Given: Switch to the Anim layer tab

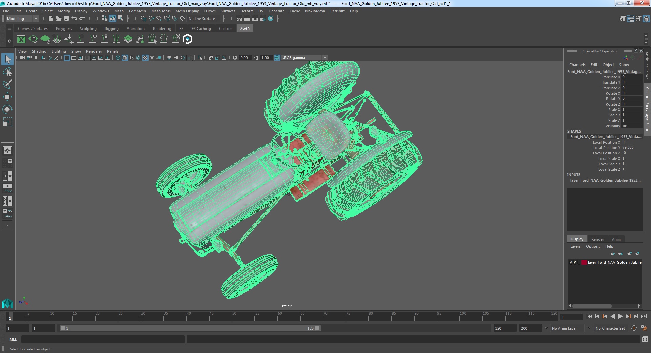Looking at the screenshot, I should coord(616,239).
